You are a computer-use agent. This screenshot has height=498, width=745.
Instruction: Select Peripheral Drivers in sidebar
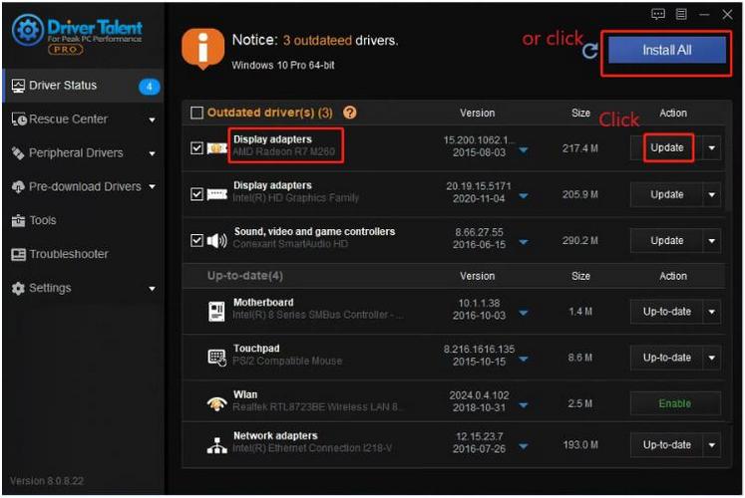click(84, 152)
